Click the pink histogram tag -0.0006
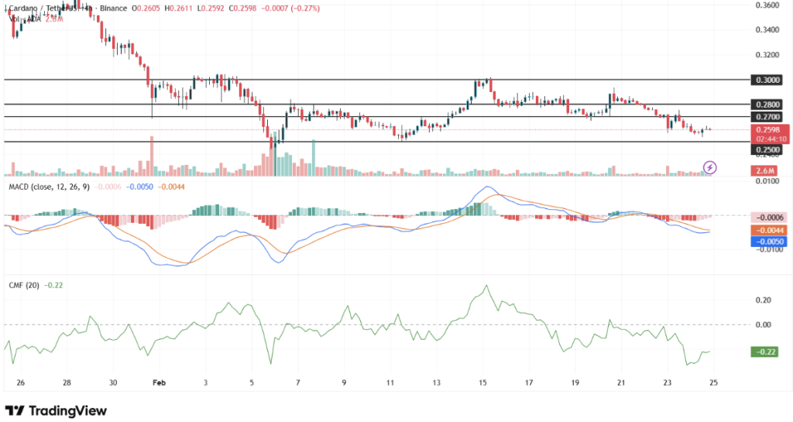This screenshot has height=422, width=793. click(769, 217)
